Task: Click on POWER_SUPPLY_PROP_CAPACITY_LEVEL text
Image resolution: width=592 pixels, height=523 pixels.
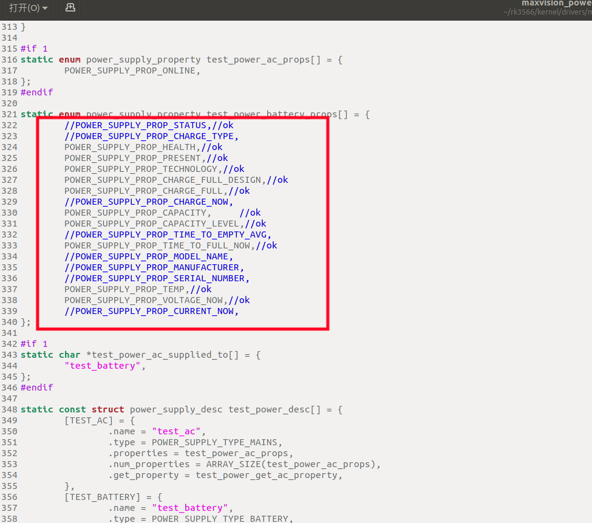Action: coord(157,224)
